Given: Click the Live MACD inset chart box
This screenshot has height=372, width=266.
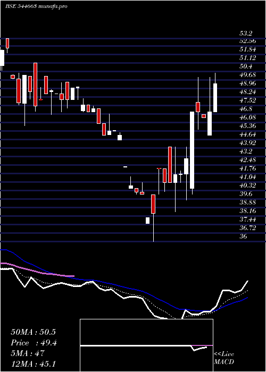Looking at the screenshot, I should 146,345.
